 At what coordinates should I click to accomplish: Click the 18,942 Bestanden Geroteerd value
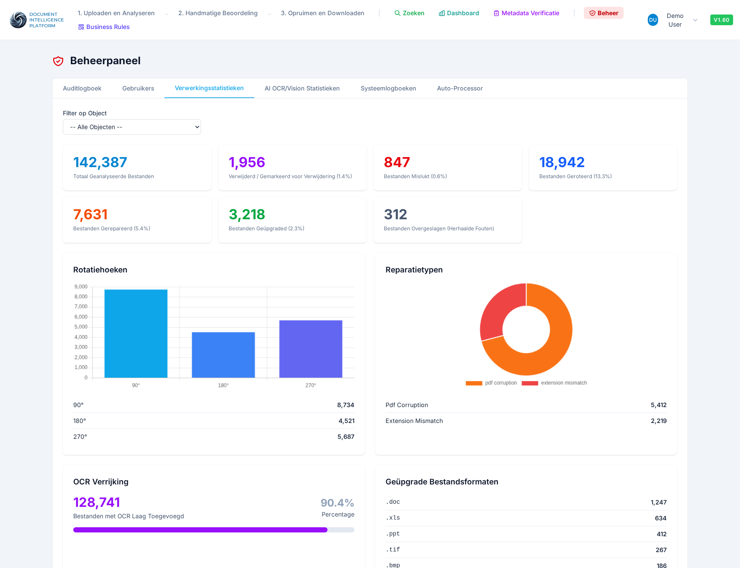click(562, 162)
